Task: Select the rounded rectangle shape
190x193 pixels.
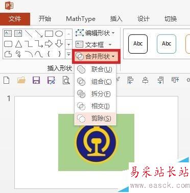Action: click(x=8, y=44)
